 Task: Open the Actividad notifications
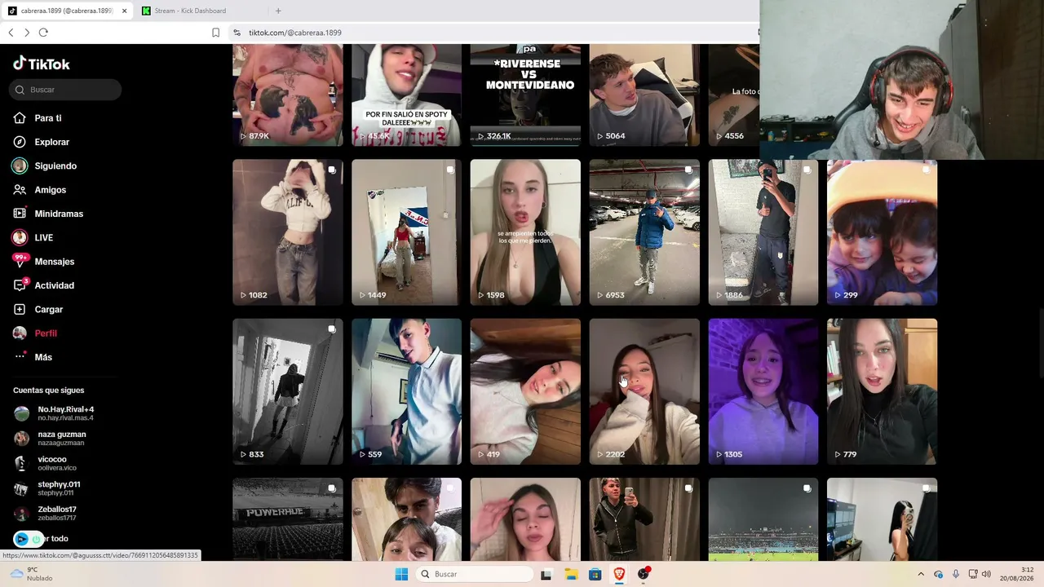(x=44, y=285)
